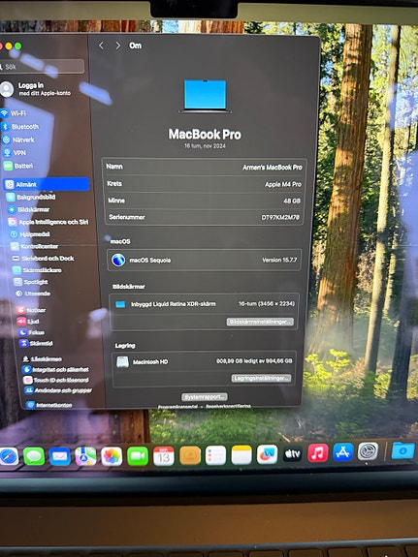
Task: Open Photos app in Dock
Action: (112, 456)
